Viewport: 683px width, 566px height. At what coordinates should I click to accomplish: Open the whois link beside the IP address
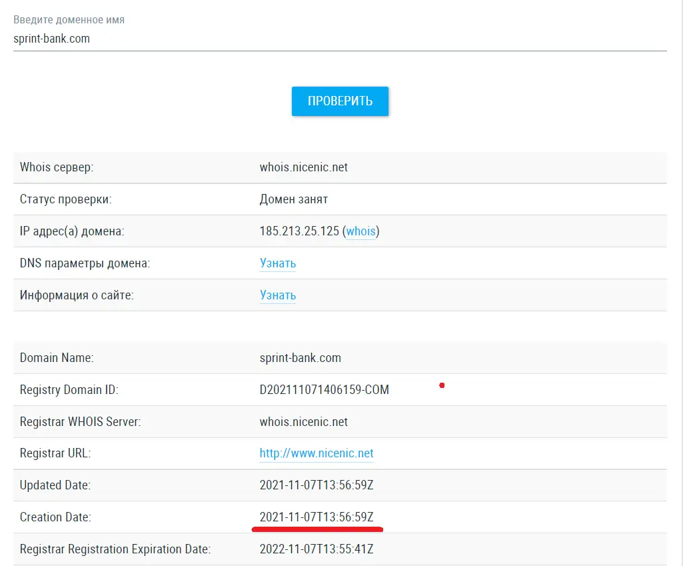(361, 231)
